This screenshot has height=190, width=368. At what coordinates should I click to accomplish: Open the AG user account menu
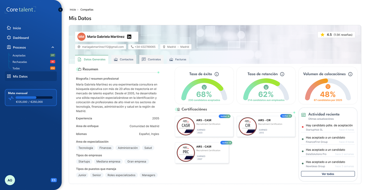click(10, 180)
